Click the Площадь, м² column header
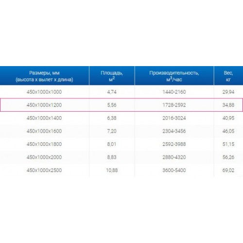The image size is (243, 243). pyautogui.click(x=112, y=76)
